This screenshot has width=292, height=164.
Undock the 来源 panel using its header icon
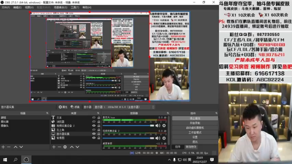[98, 113]
